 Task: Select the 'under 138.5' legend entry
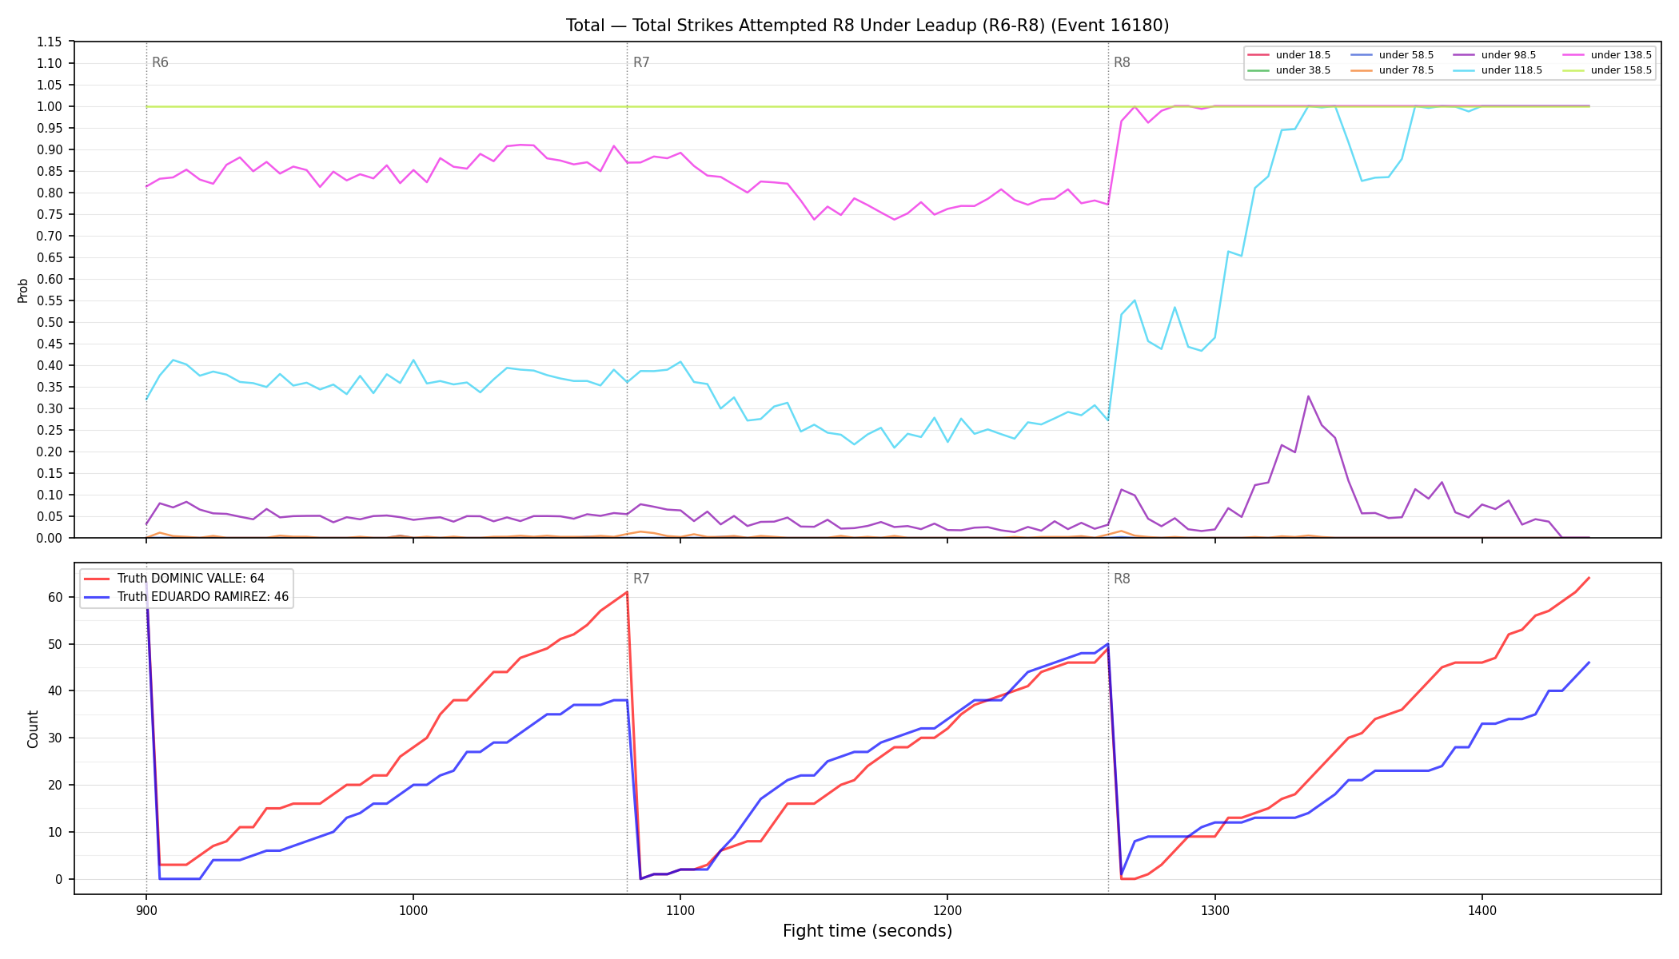[1607, 55]
